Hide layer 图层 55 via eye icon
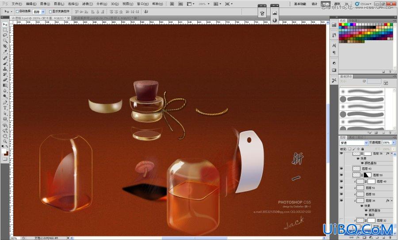The width and height of the screenshot is (398, 240). pos(341,194)
